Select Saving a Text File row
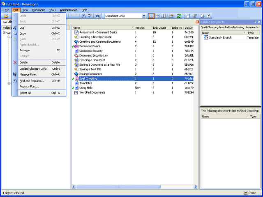Screen dimensions: 263x197 tap(132, 69)
